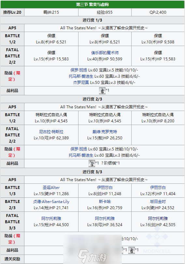Open the 伊丽莎白 link above Lv.12(术)
This screenshot has height=264, width=185.
(x=158, y=188)
